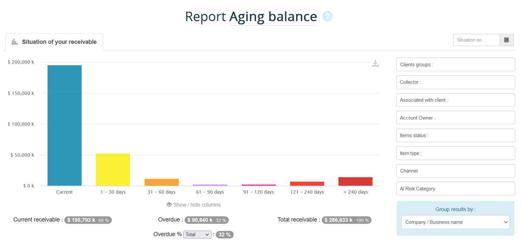Click the Items status filter box
Image resolution: width=521 pixels, height=242 pixels.
point(455,135)
